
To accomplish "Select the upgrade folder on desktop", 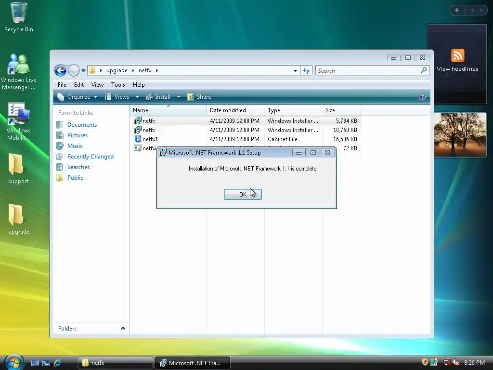I will (x=19, y=219).
